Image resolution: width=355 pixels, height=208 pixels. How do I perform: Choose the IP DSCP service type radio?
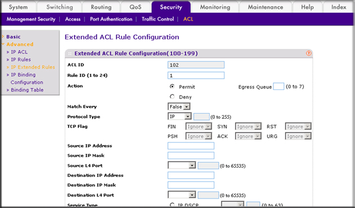tap(172, 205)
